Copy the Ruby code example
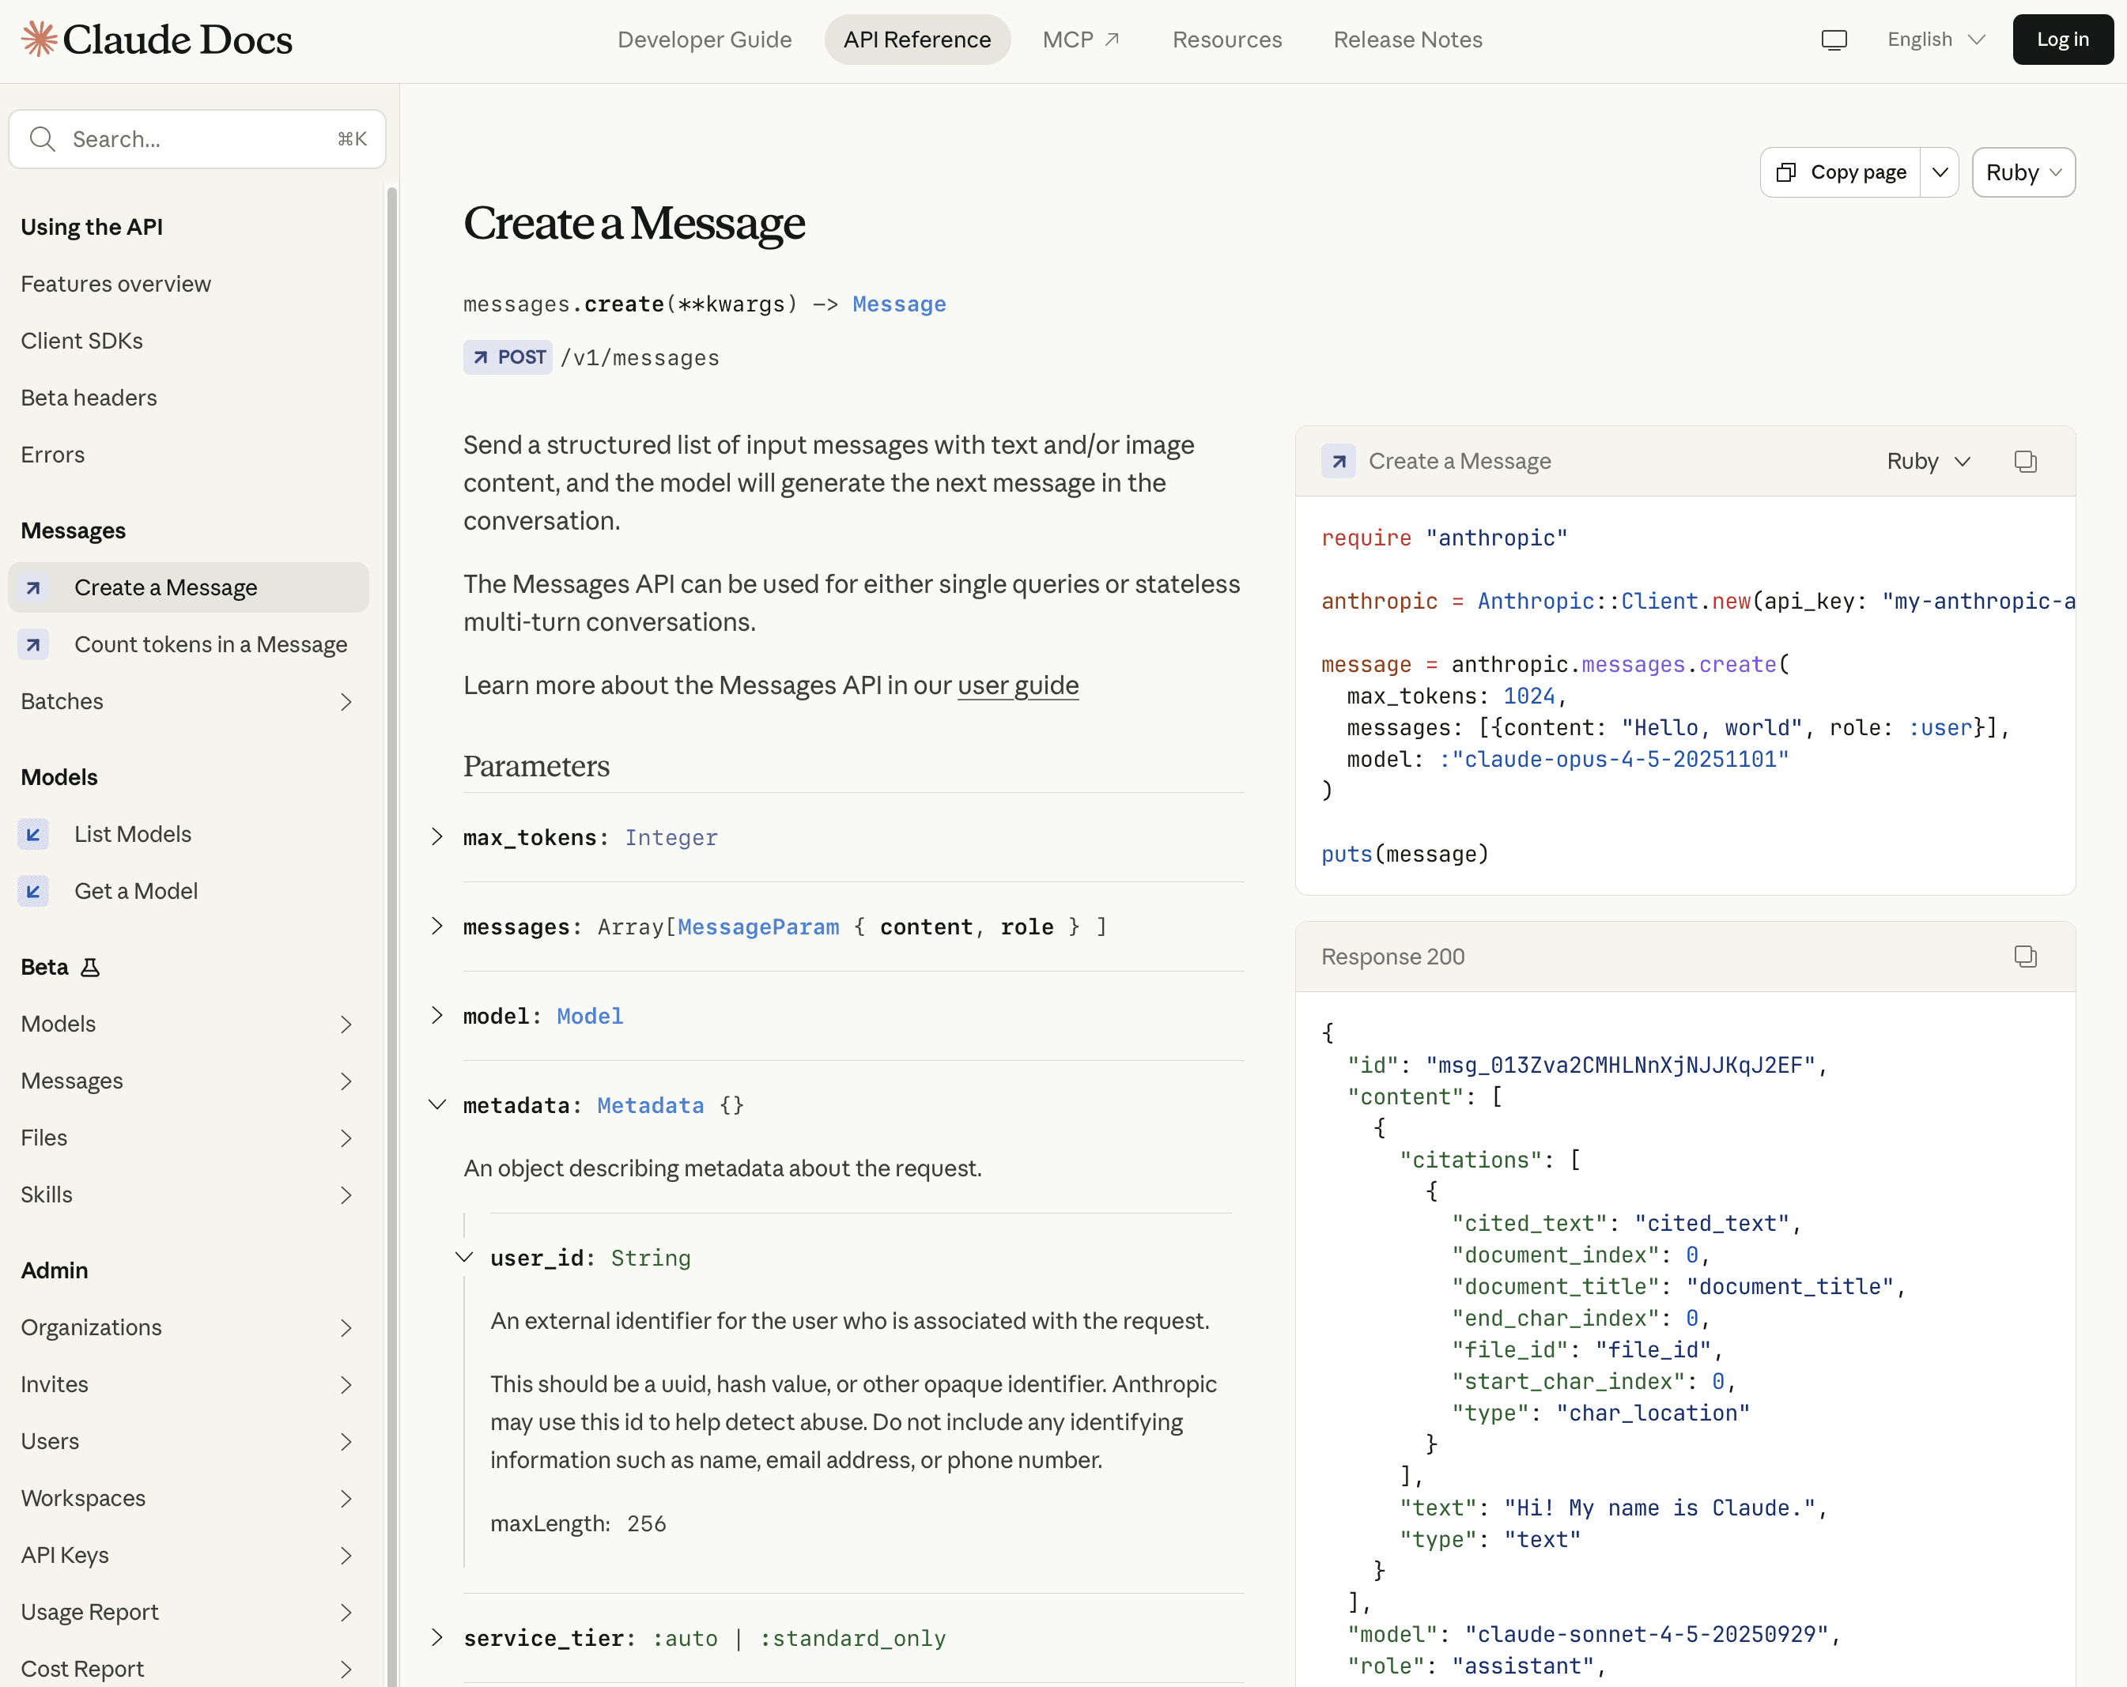Image resolution: width=2127 pixels, height=1687 pixels. (x=2024, y=462)
